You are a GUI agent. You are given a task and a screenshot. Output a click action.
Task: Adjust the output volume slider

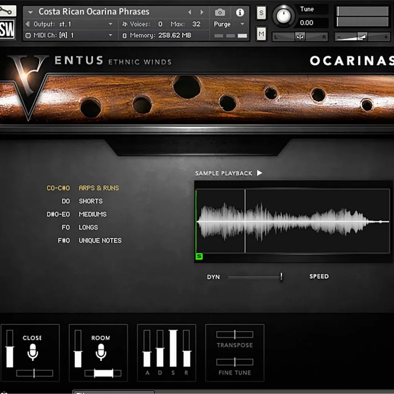click(x=362, y=37)
